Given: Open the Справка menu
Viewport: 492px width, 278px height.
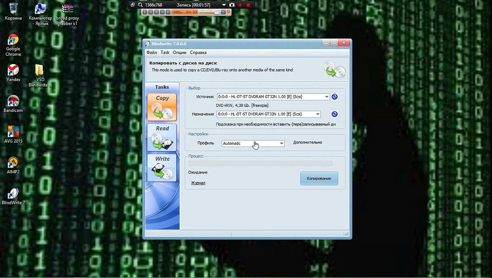Looking at the screenshot, I should coord(198,53).
